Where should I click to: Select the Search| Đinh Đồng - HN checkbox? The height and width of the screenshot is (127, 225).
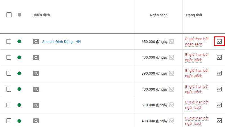[9, 41]
